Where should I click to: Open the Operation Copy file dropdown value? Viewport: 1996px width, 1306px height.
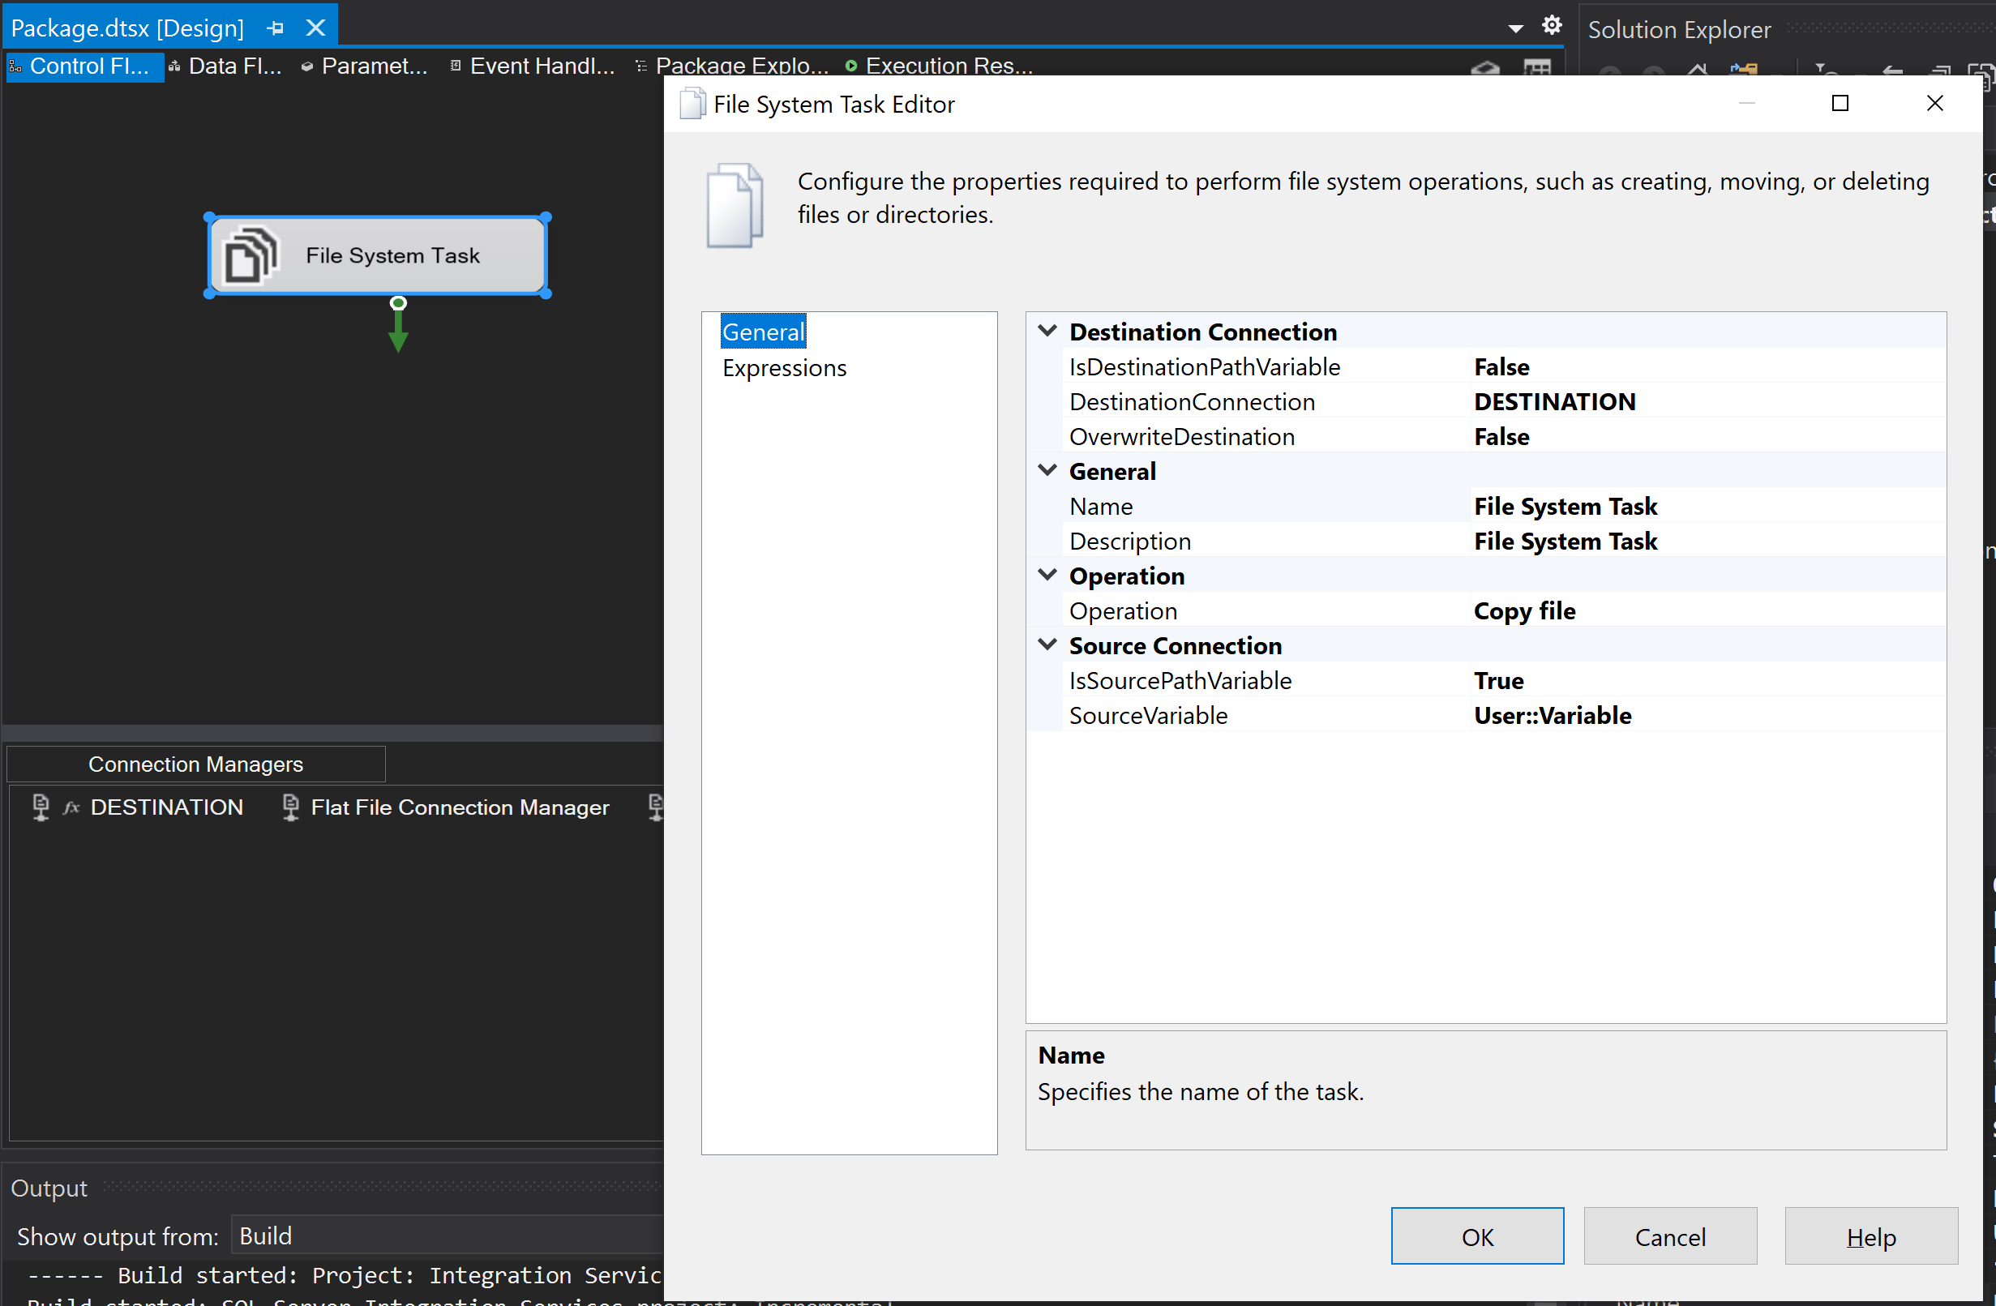point(1524,610)
